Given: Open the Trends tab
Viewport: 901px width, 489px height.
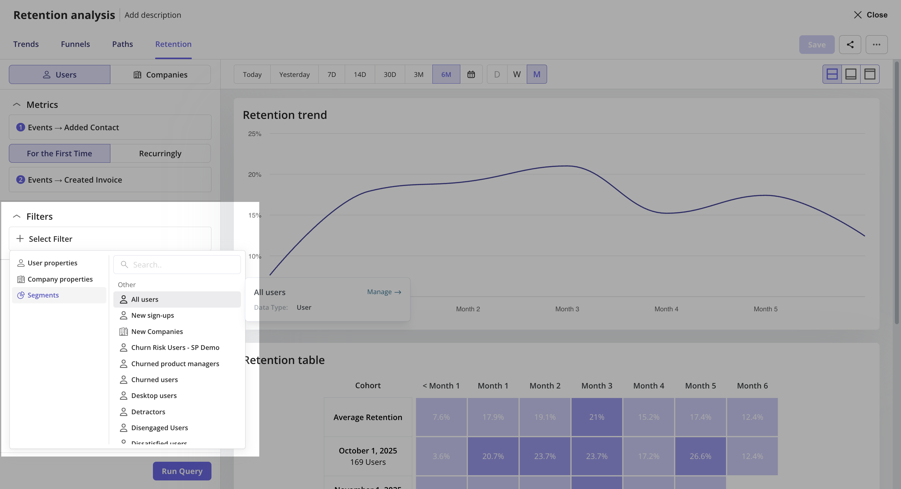Looking at the screenshot, I should pos(26,44).
